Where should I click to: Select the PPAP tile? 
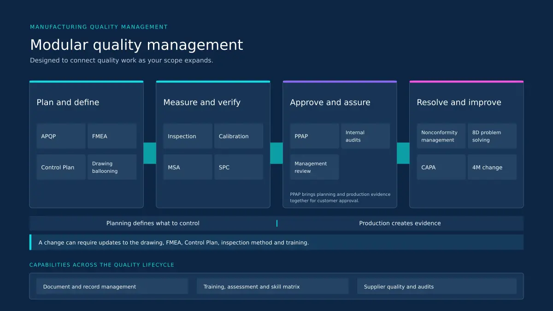314,136
